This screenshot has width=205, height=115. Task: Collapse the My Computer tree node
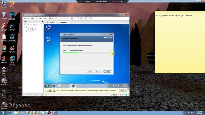(24, 27)
